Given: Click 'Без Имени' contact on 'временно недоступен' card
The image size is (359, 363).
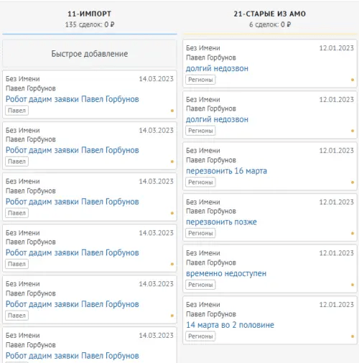Looking at the screenshot, I should (x=203, y=253).
